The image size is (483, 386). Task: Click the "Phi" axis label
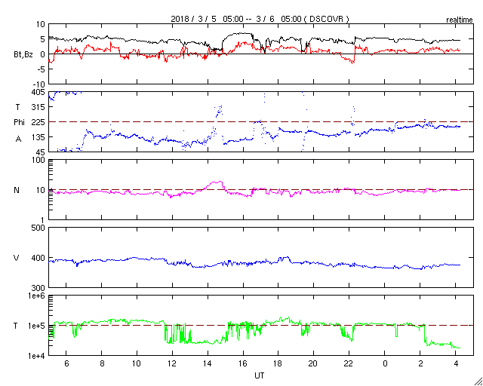pos(19,122)
